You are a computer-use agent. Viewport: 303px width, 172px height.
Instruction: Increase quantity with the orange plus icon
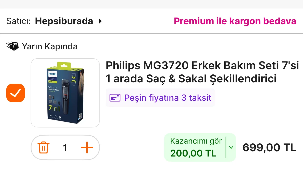(x=87, y=147)
